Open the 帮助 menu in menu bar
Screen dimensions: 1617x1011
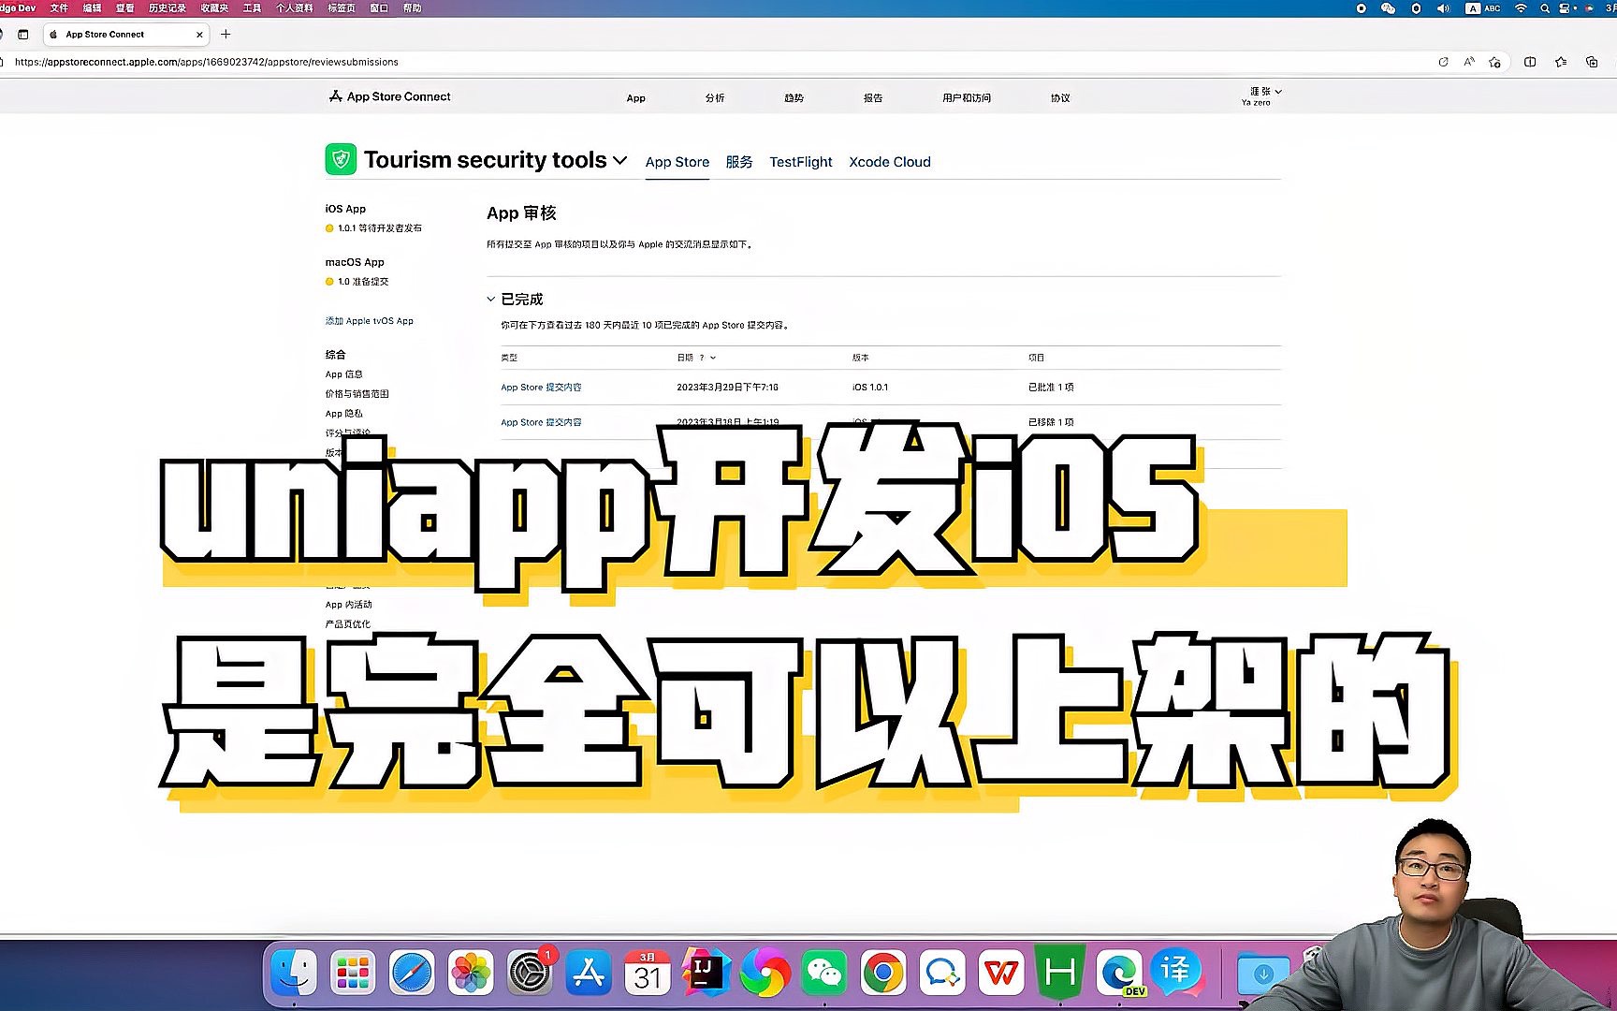(x=412, y=8)
